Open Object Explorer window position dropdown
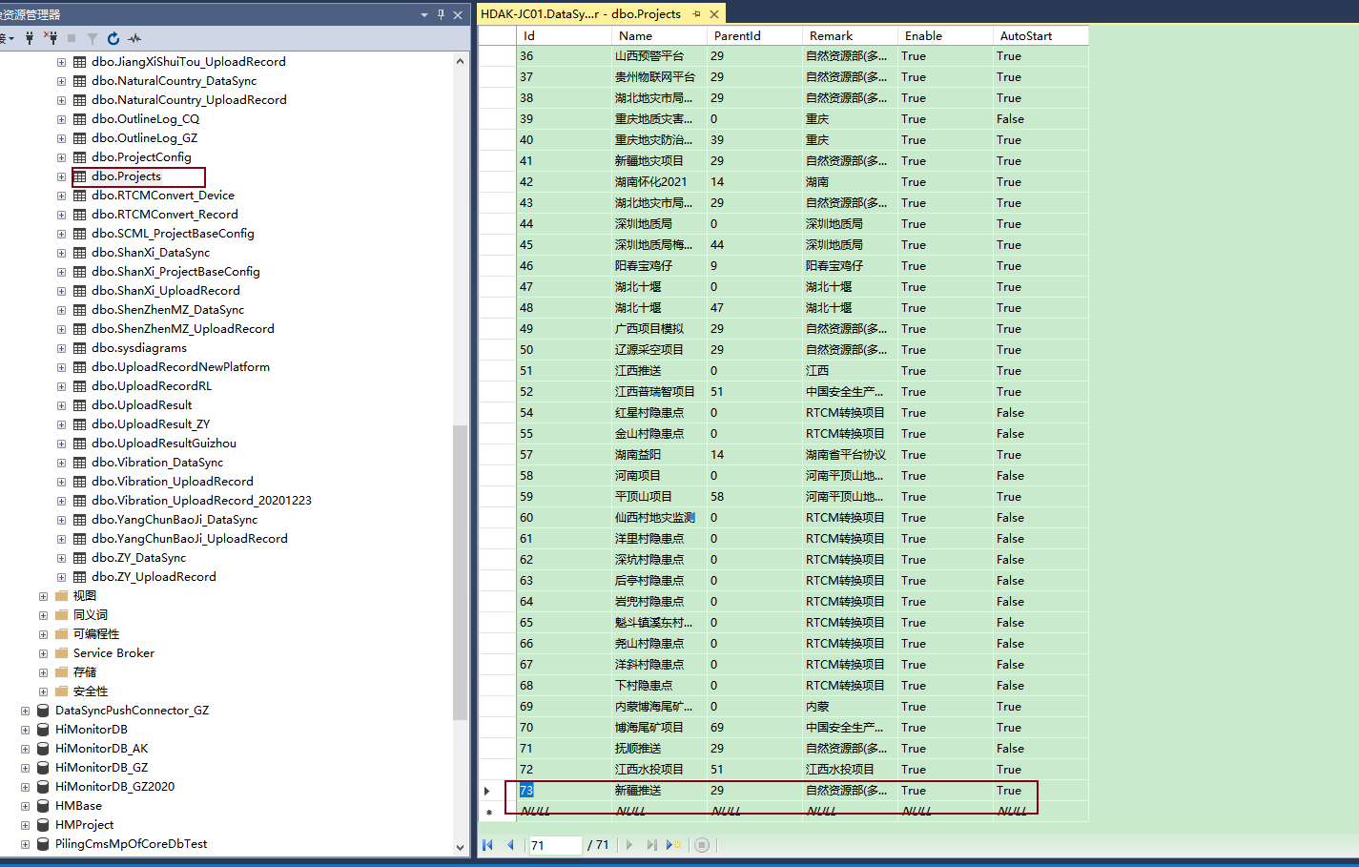 424,14
